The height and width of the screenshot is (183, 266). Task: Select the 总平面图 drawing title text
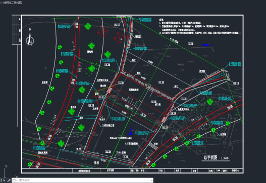pyautogui.click(x=210, y=158)
